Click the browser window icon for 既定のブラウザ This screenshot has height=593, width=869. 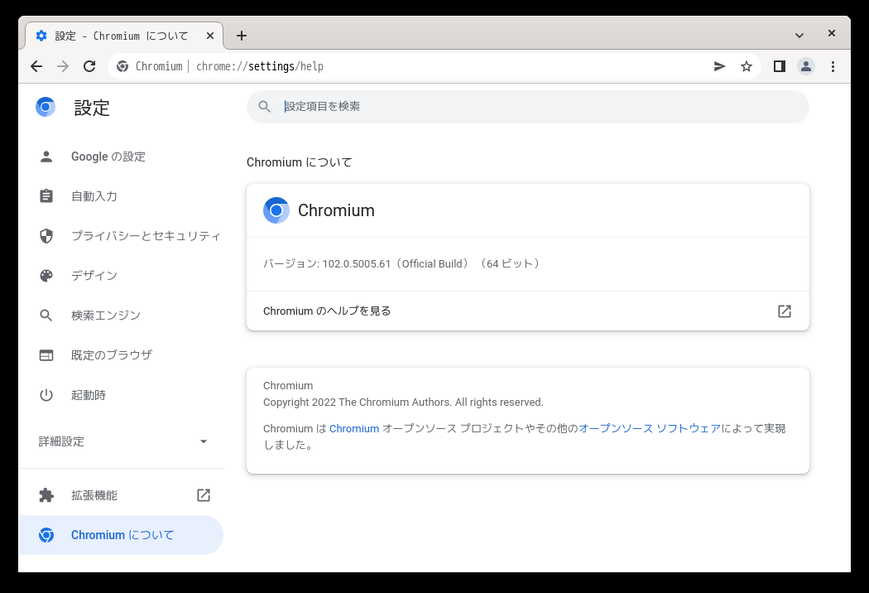tap(46, 355)
